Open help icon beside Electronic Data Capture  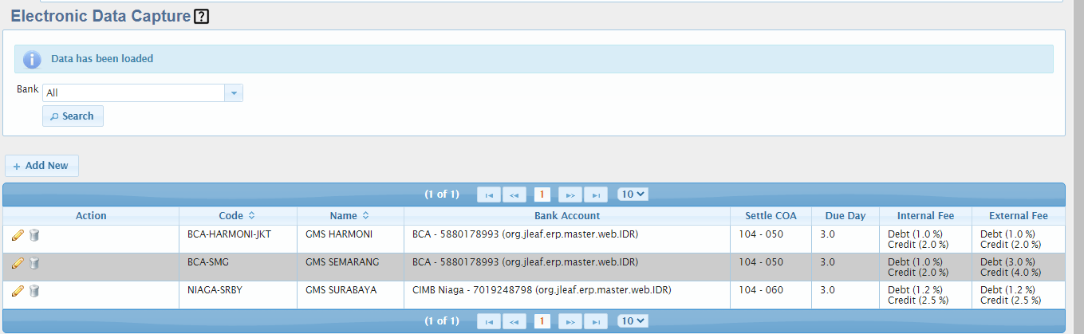(x=202, y=16)
